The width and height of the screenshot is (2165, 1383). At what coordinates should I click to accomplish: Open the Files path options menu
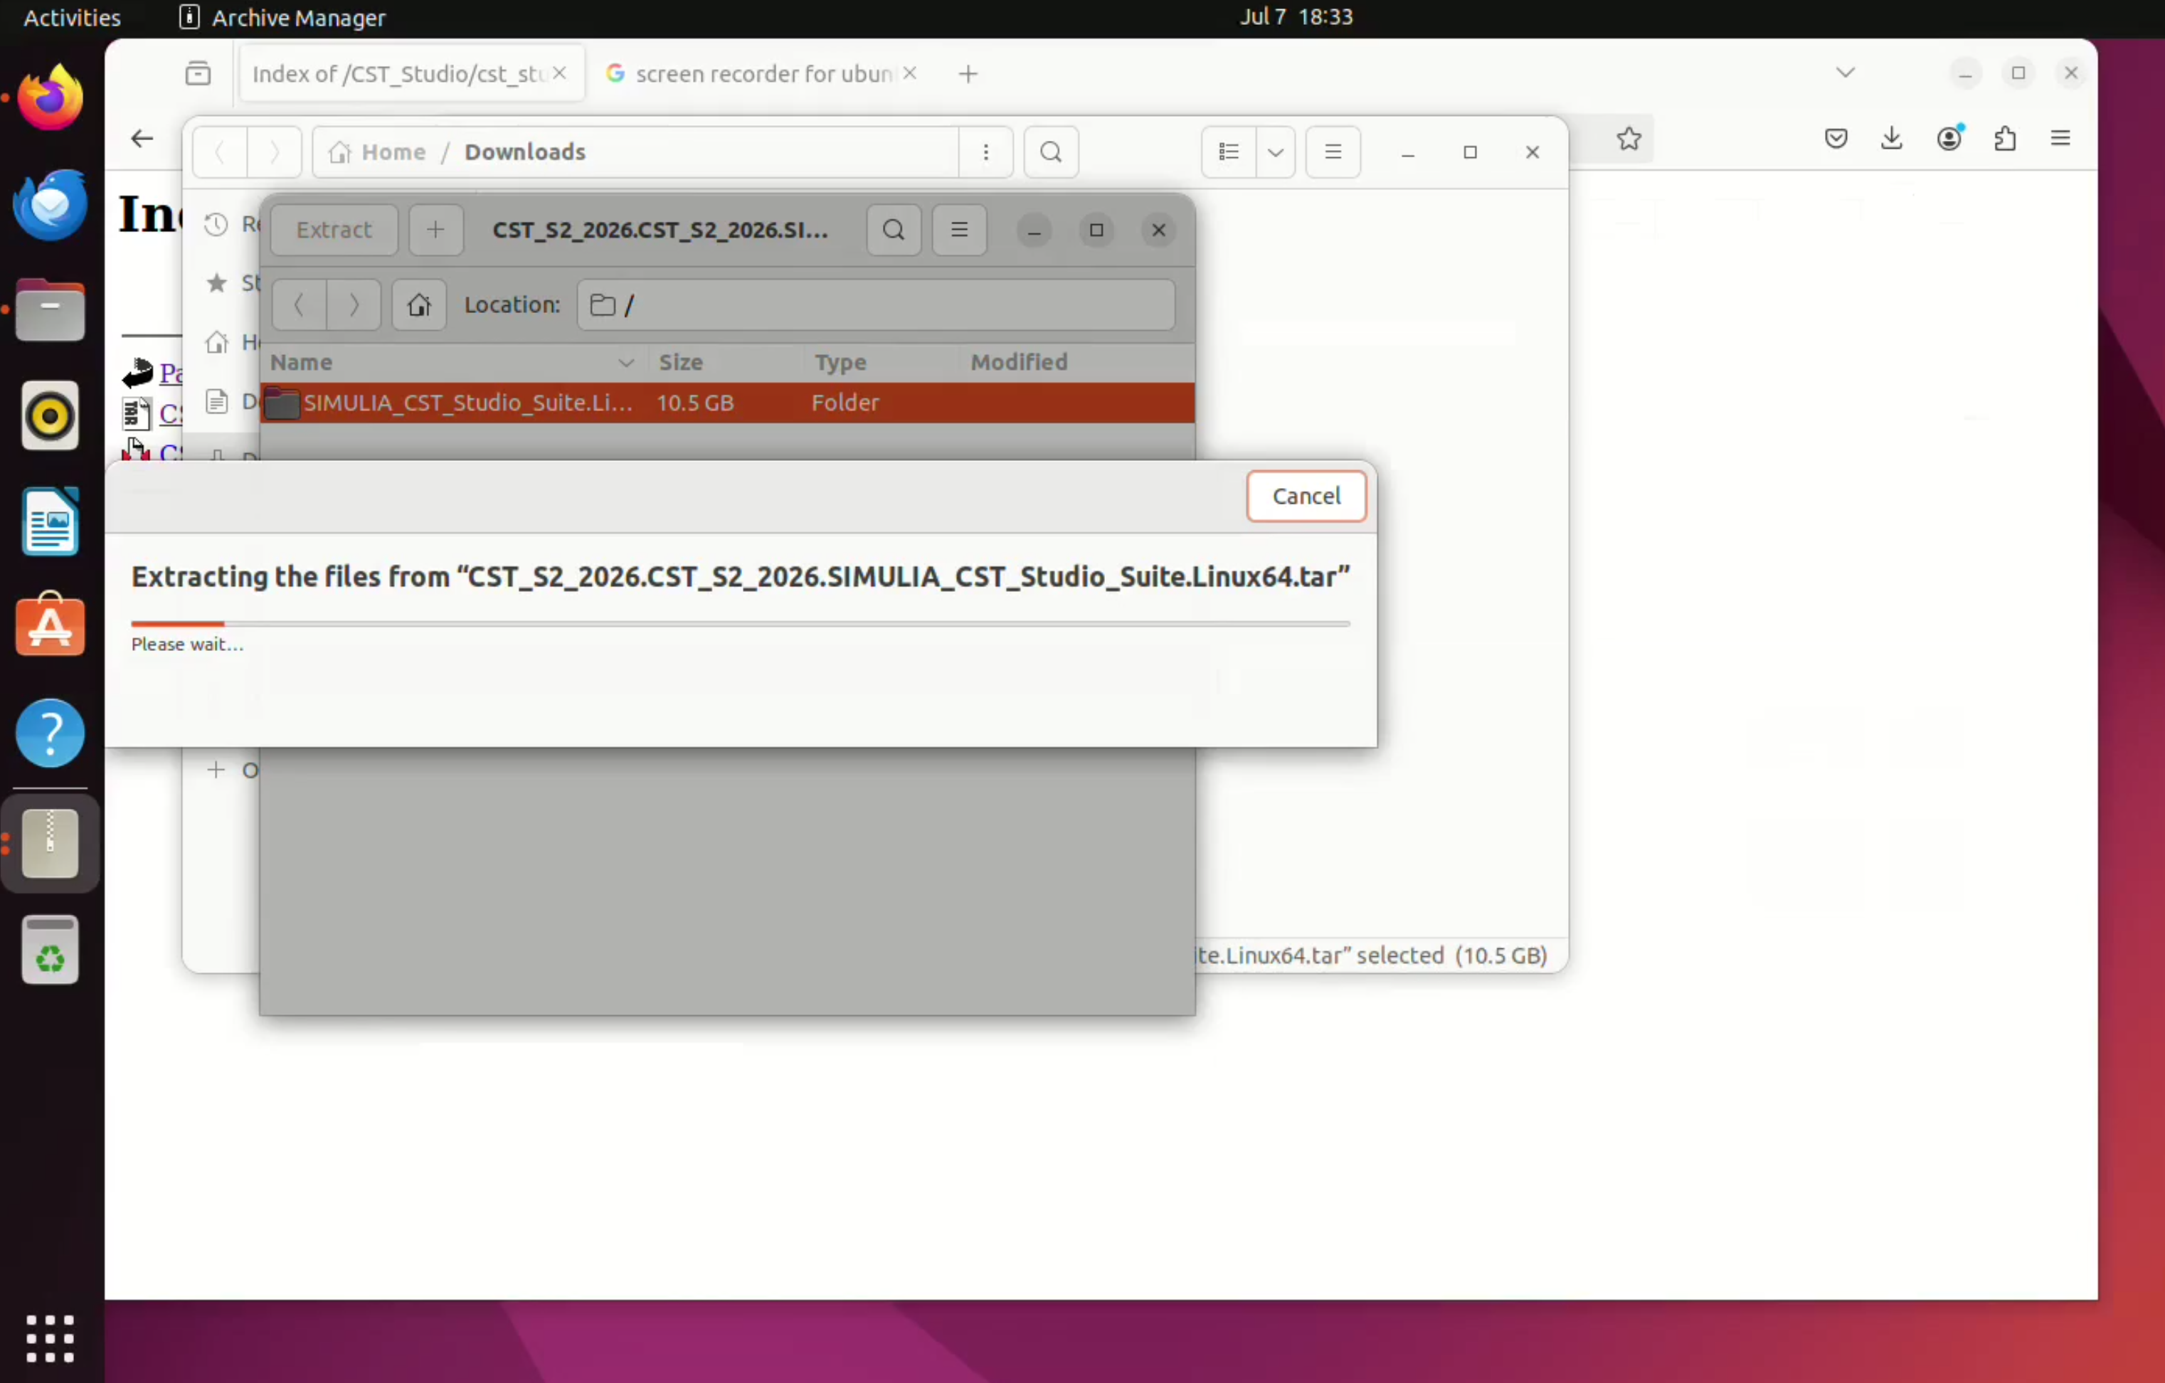(986, 152)
